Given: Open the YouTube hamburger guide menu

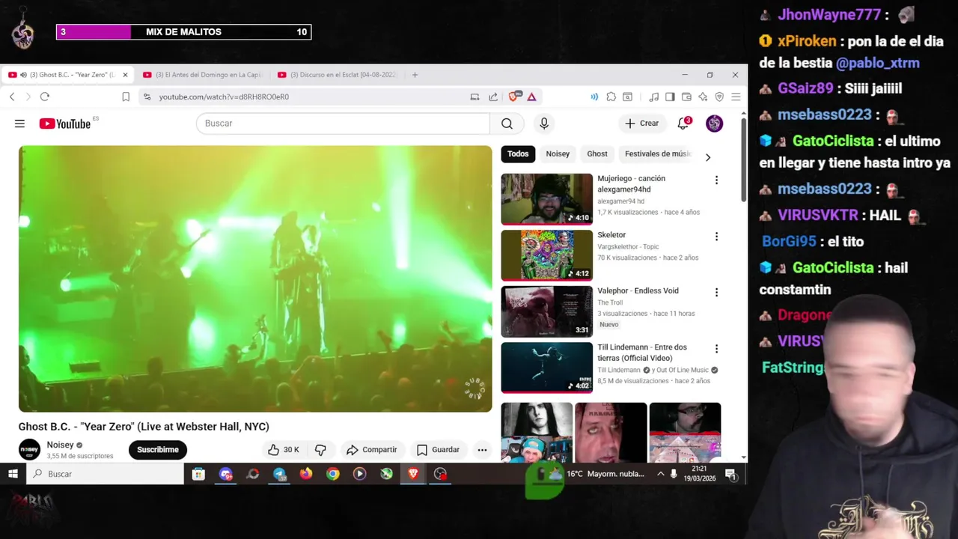Looking at the screenshot, I should (x=19, y=124).
